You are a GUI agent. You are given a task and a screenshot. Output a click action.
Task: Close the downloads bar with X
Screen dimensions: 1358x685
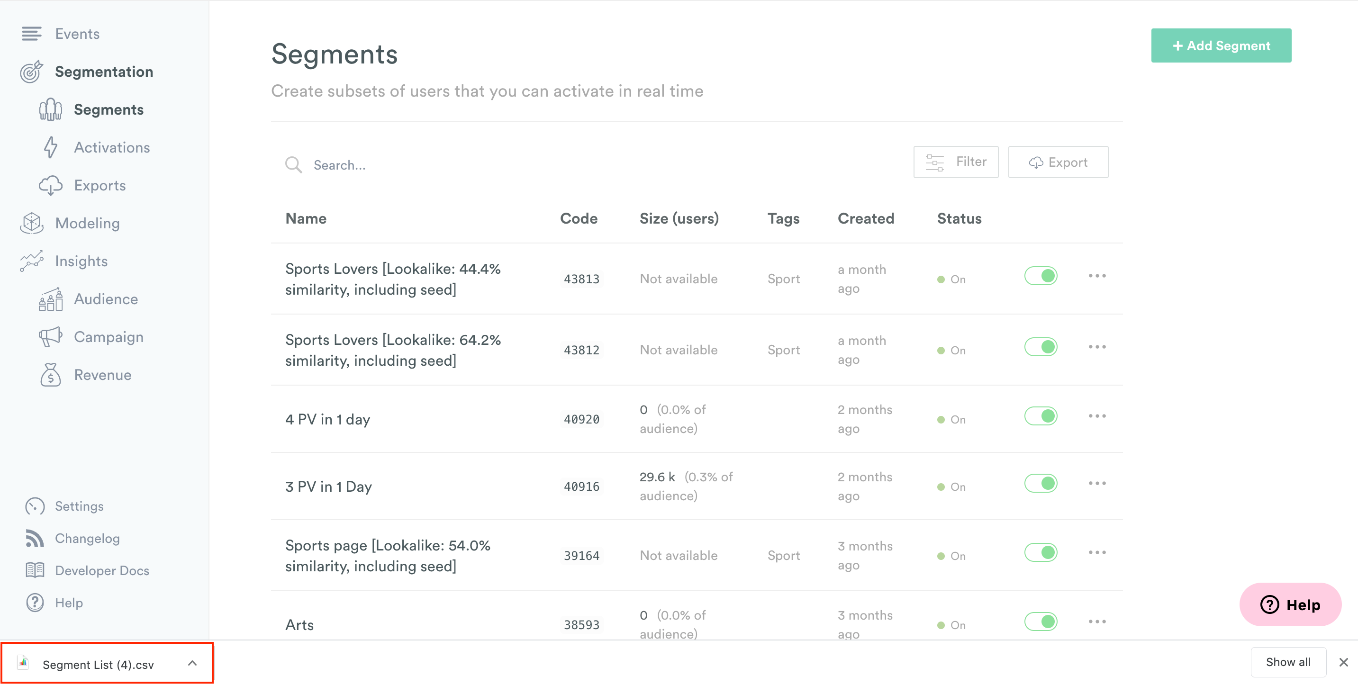pos(1343,662)
